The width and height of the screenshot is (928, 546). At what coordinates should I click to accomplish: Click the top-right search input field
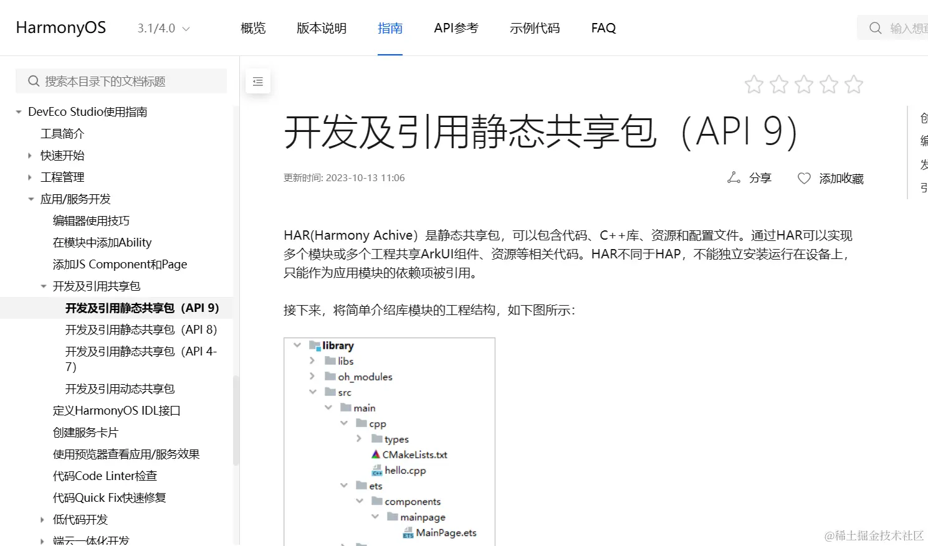[892, 28]
